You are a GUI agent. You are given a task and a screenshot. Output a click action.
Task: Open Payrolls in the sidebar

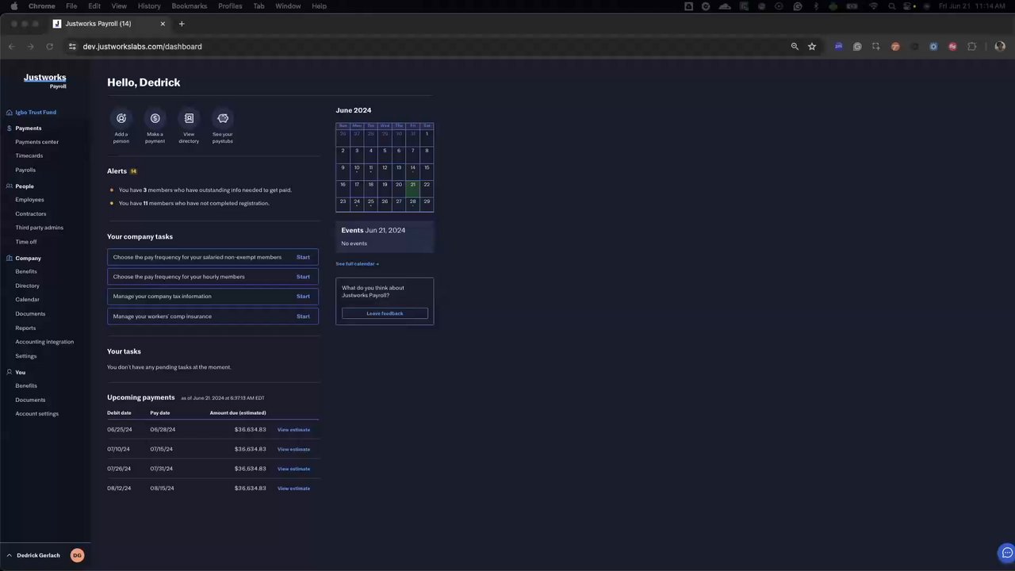click(x=25, y=170)
